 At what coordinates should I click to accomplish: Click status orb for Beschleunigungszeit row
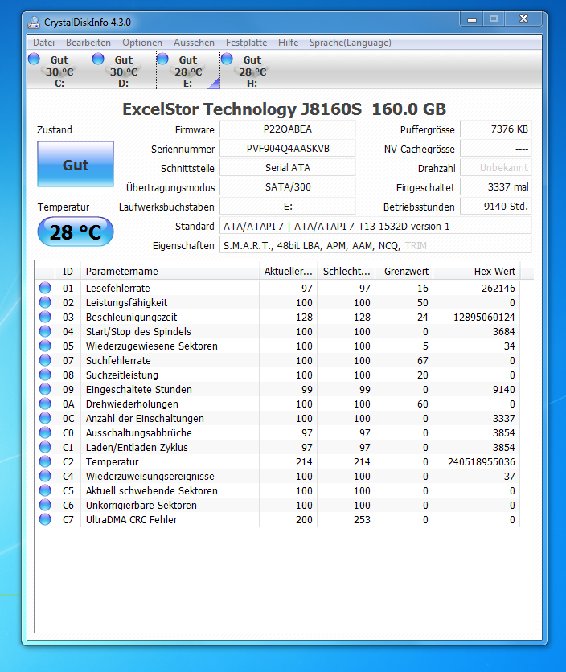point(45,318)
